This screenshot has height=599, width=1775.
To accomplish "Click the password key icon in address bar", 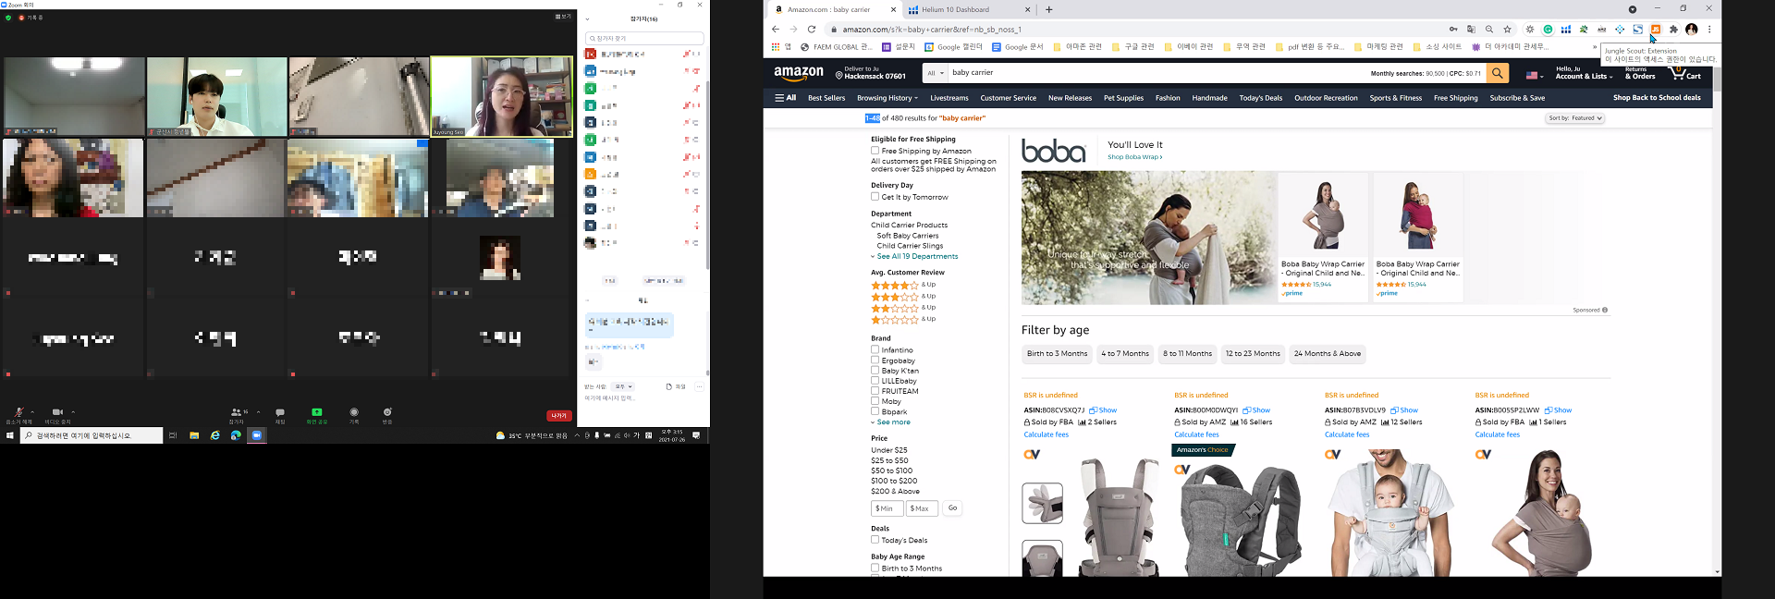I will point(1453,30).
